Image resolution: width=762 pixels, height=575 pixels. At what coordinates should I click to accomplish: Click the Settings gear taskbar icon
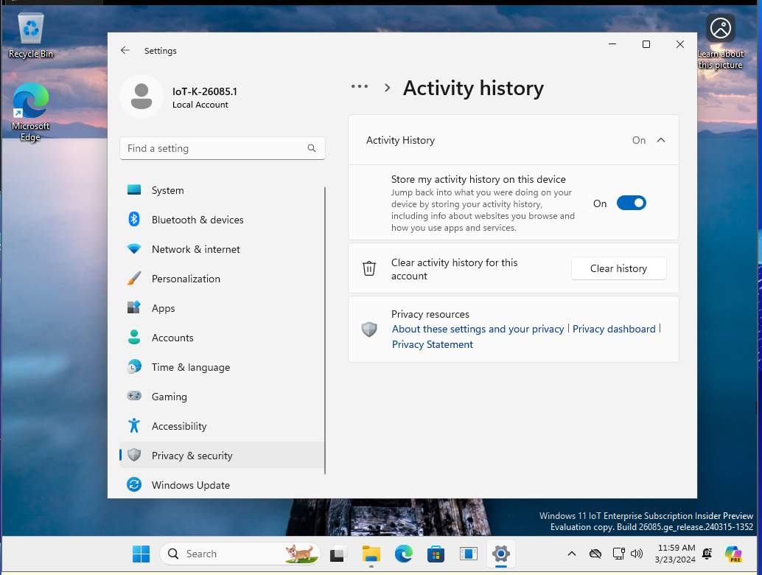tap(500, 554)
